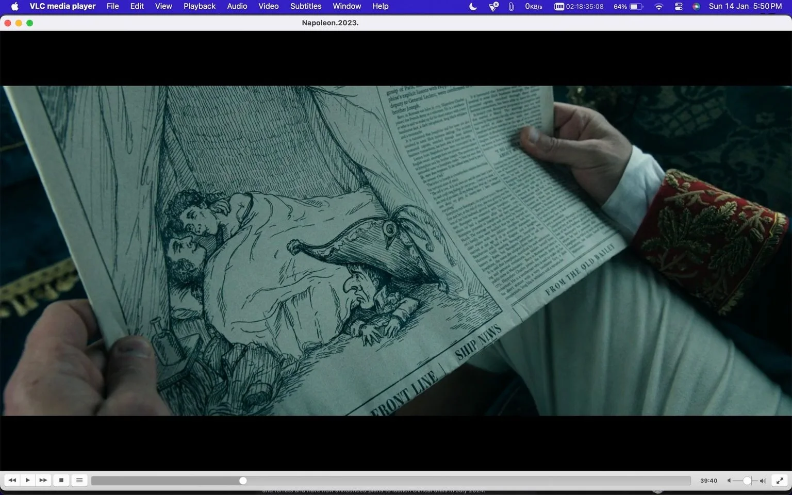
Task: Open the Video menu
Action: pos(269,6)
